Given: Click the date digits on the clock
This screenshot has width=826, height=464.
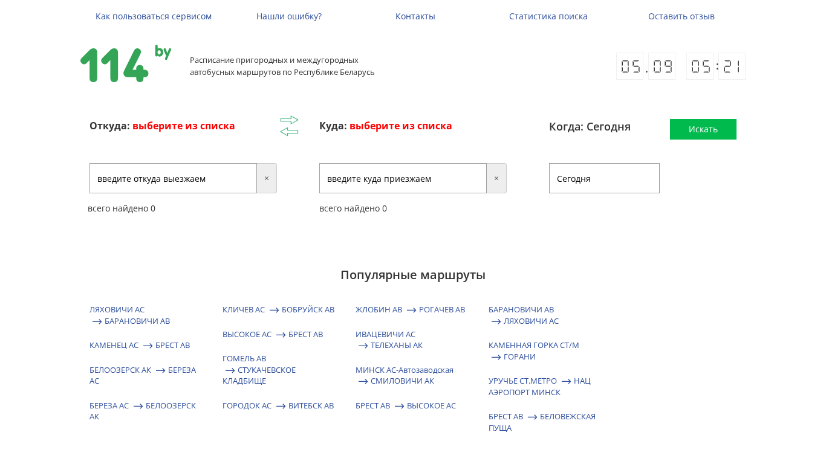Looking at the screenshot, I should 646,66.
